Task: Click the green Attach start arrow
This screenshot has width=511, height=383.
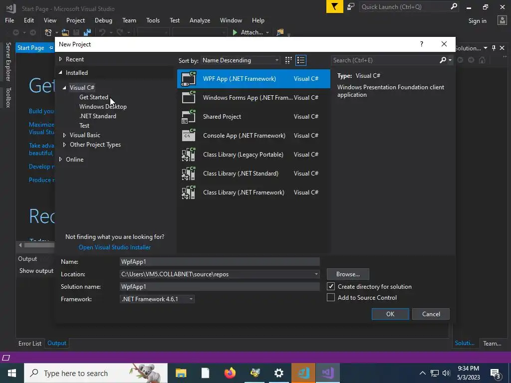Action: click(x=235, y=32)
